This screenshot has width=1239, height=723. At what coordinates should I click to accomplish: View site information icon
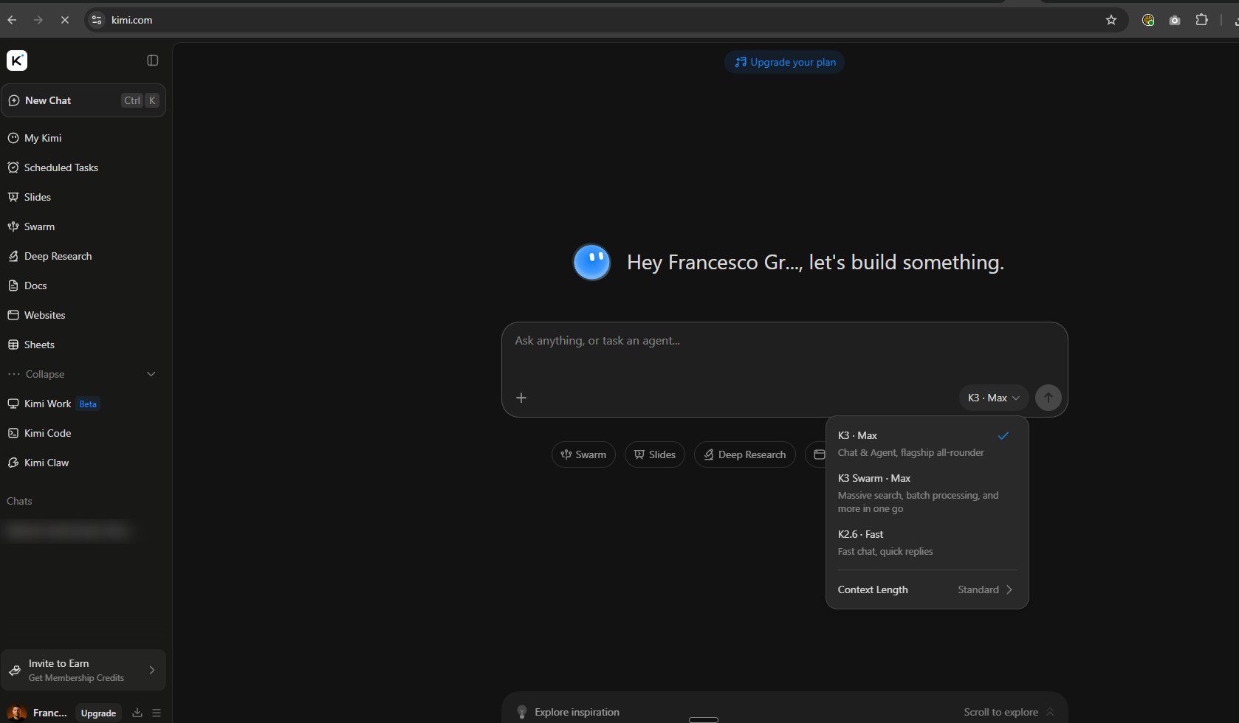click(97, 20)
